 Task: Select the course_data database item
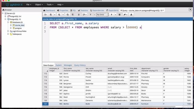[19, 25]
